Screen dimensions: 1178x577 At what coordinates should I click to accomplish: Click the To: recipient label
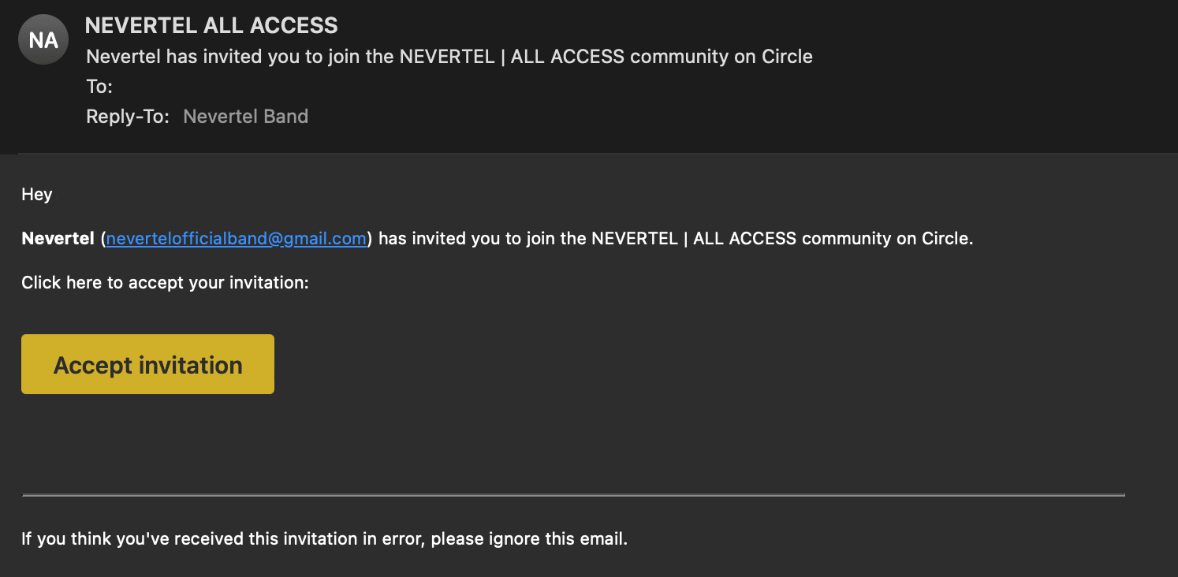(x=99, y=87)
